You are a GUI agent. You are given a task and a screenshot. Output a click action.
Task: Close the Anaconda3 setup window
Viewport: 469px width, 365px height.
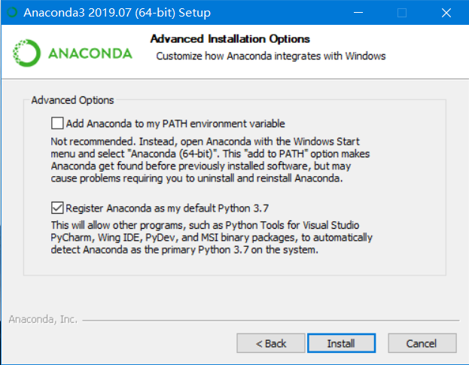446,13
